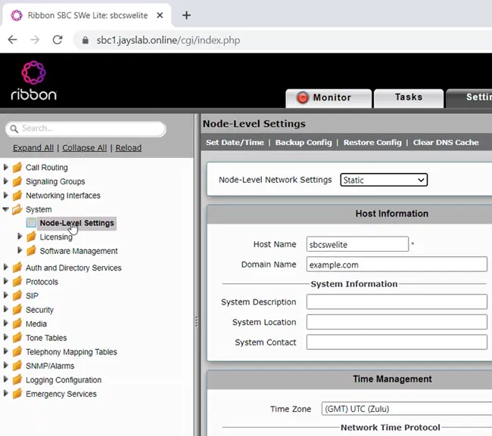The width and height of the screenshot is (492, 436).
Task: Switch to the Tasks tab
Action: [408, 97]
